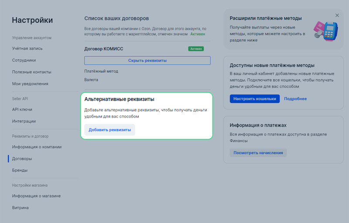This screenshot has width=349, height=223.
Task: Select the Договор КОМИСС title
Action: 104,49
